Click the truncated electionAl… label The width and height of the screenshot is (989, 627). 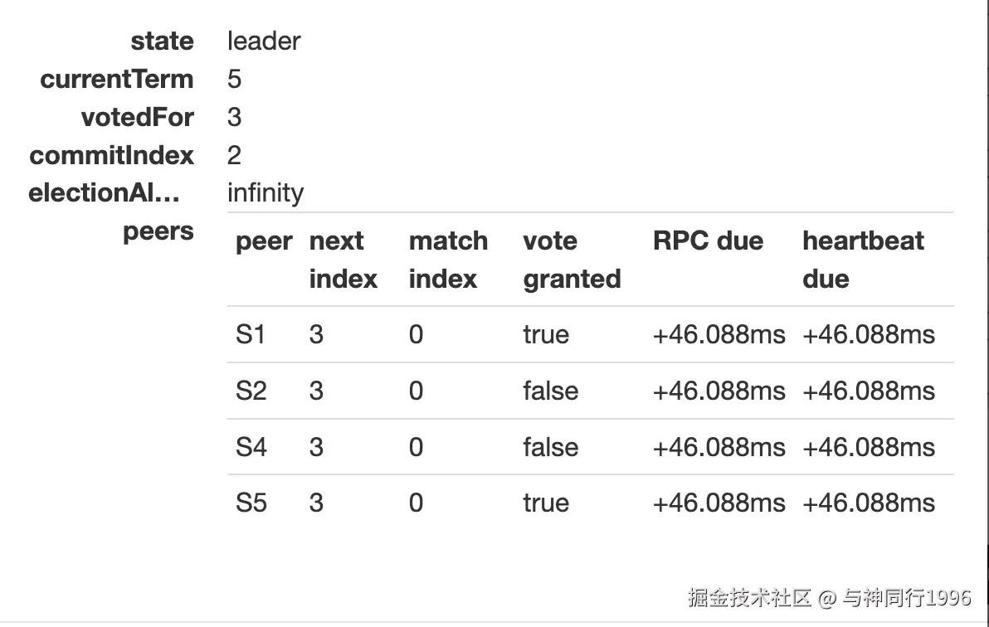click(x=104, y=193)
